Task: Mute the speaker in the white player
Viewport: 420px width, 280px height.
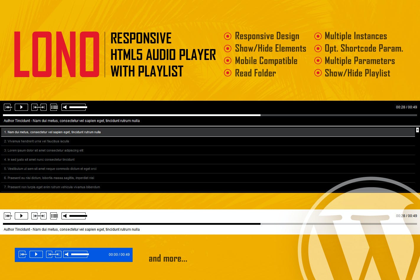Action: pos(65,216)
